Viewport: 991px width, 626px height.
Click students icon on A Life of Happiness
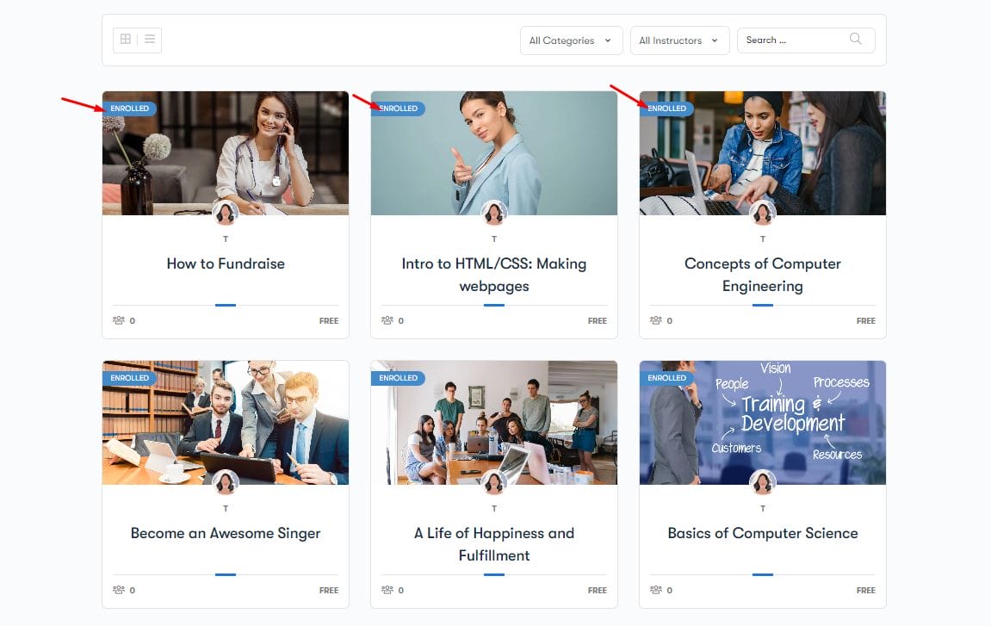click(387, 590)
